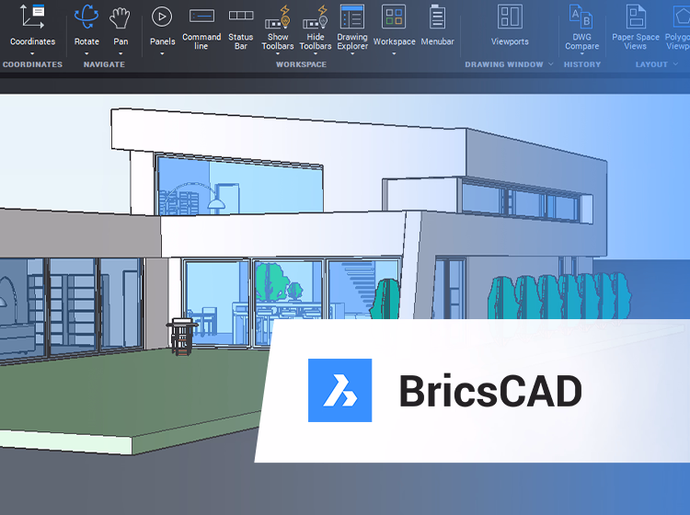690x515 pixels.
Task: Expand the Show Toolbars dropdown
Action: [278, 55]
